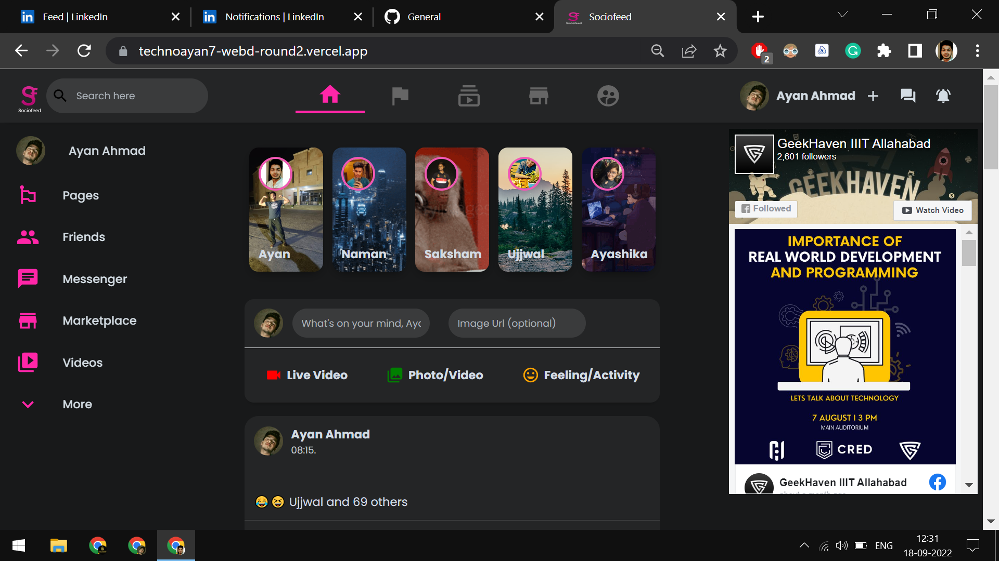This screenshot has height=561, width=999.
Task: Open the Groups face icon in navbar
Action: pos(608,96)
